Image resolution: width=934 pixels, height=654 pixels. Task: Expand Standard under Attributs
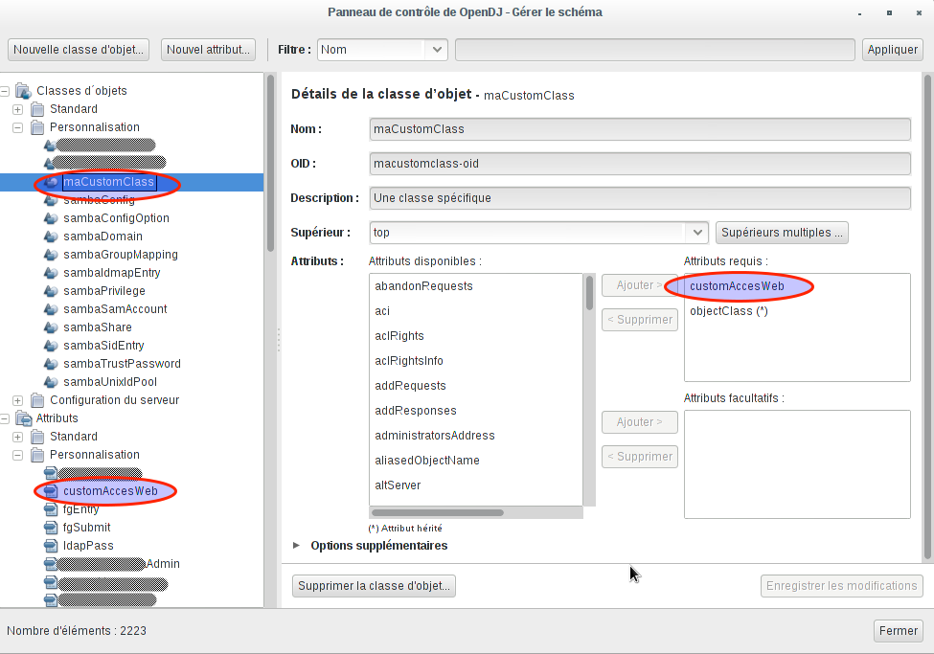tap(18, 438)
